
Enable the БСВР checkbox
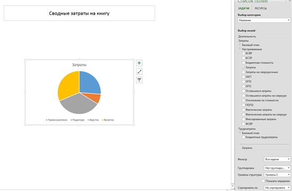[x=243, y=54]
